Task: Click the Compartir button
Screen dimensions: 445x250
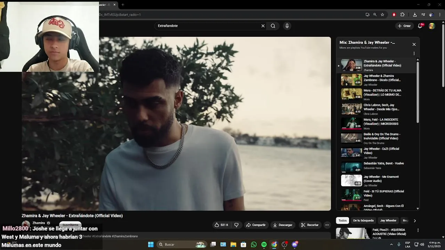Action: coord(256,225)
